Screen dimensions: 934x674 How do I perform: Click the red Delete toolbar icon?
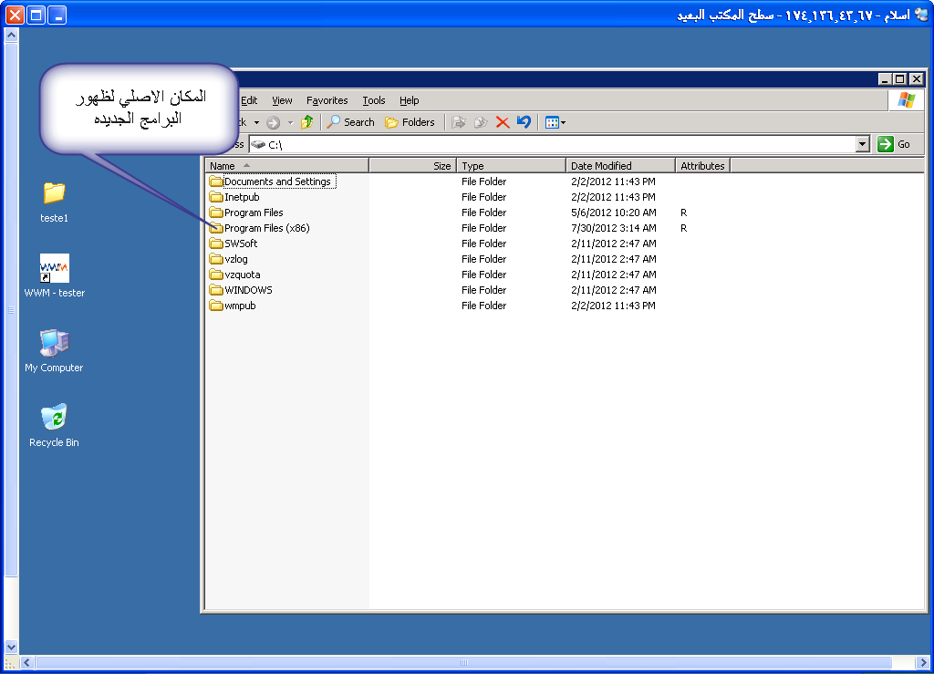point(503,122)
